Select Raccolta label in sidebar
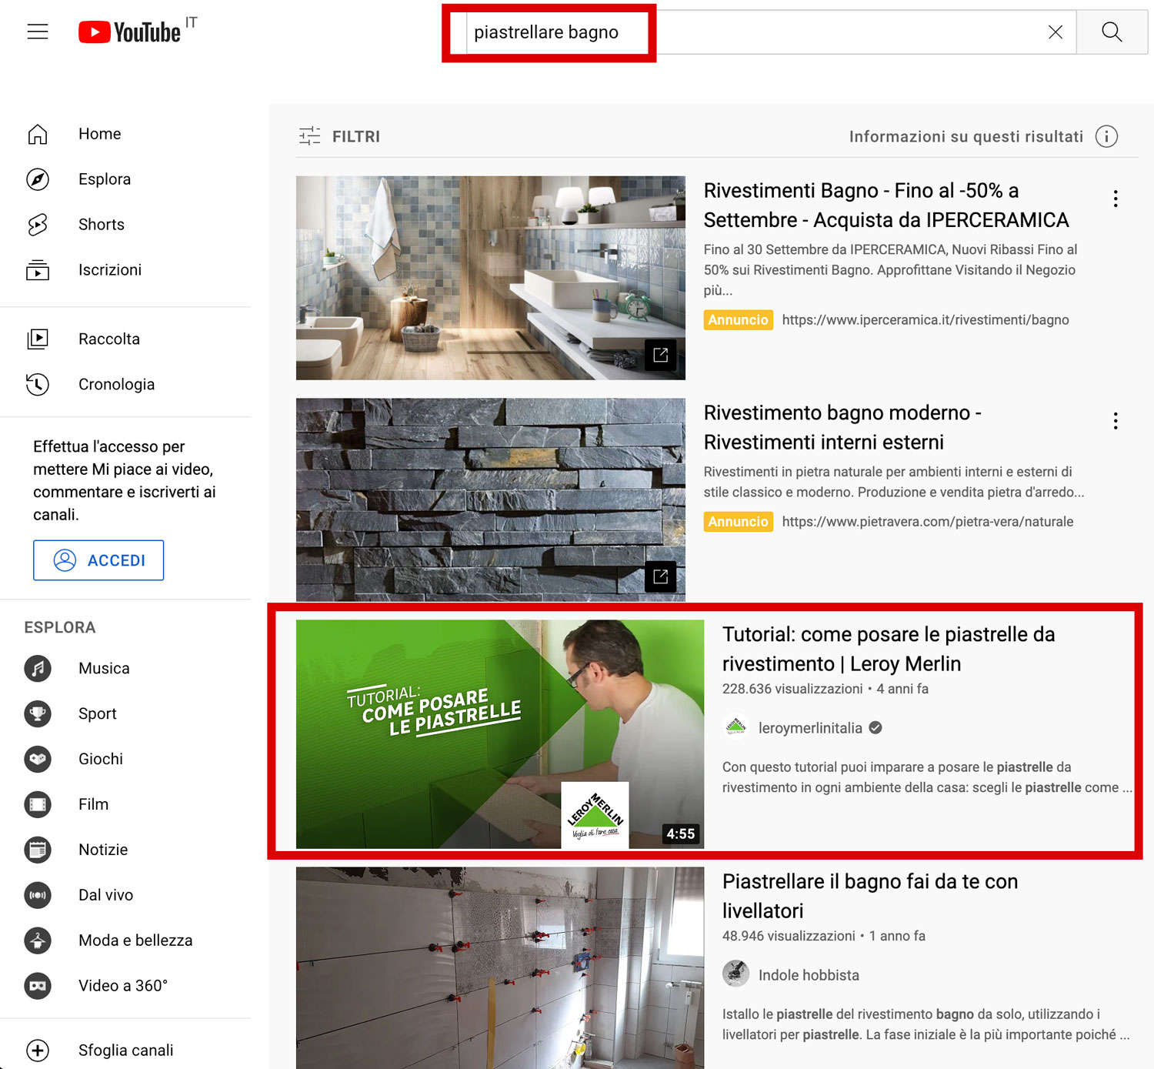Screen dimensions: 1154x1069 coord(109,339)
